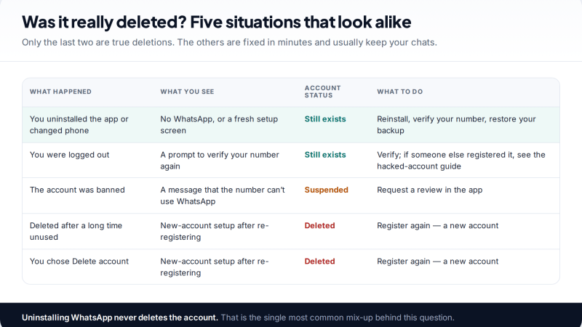This screenshot has height=327, width=582.
Task: Click the WHAT HAPPENED column header
Action: (60, 92)
